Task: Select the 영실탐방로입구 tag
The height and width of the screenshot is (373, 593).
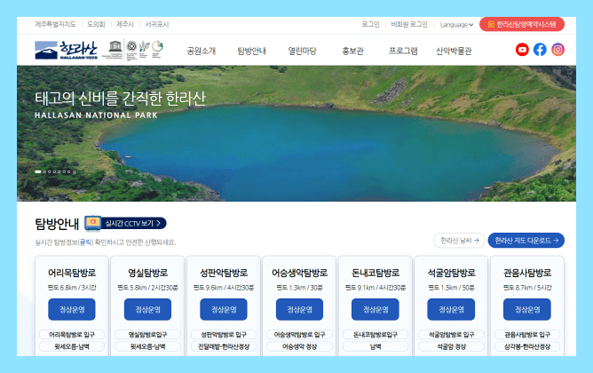Action: [147, 335]
